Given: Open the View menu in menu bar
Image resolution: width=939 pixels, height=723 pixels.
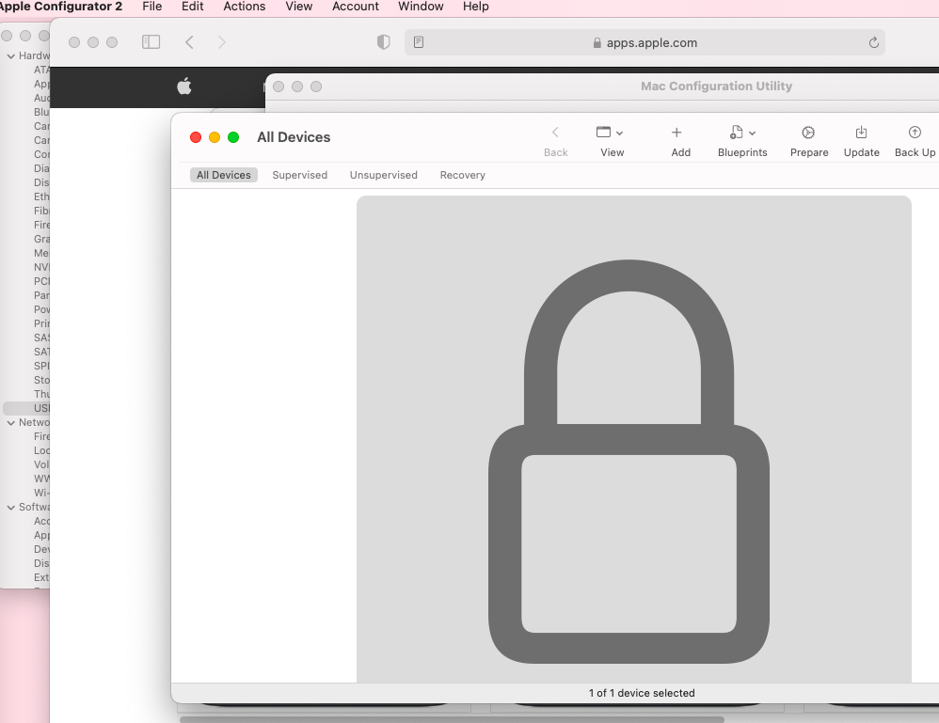Looking at the screenshot, I should 299,7.
